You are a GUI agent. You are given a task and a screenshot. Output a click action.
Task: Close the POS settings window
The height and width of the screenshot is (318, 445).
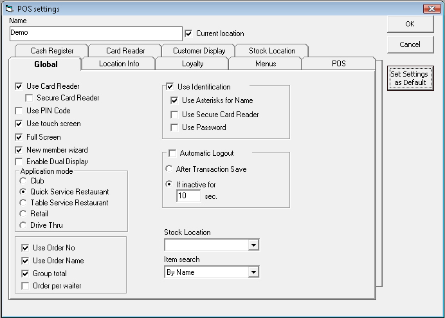tap(431, 9)
